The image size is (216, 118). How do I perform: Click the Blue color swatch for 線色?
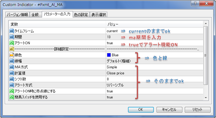point(109,55)
